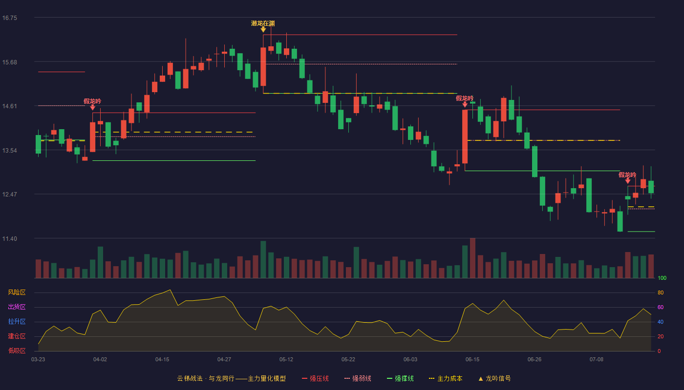The image size is (684, 390).
Task: Toggle the 强弱线 legend series
Action: click(x=358, y=379)
